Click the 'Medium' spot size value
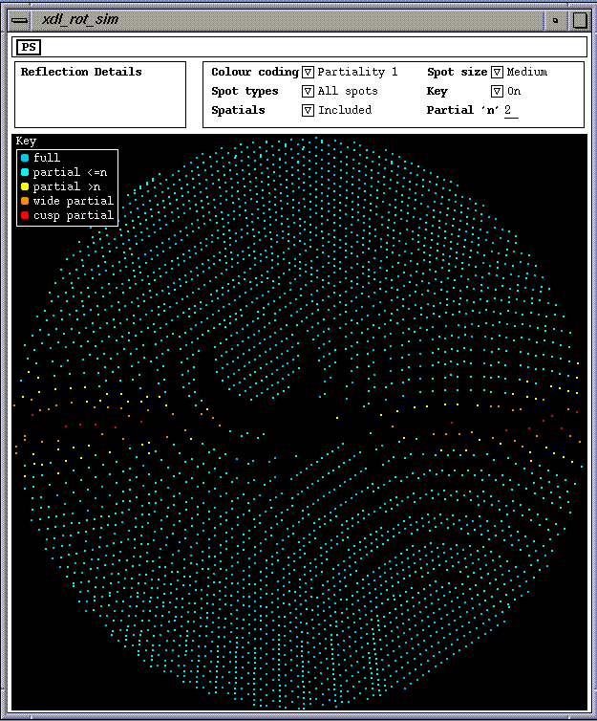Image resolution: width=597 pixels, height=721 pixels. point(527,73)
